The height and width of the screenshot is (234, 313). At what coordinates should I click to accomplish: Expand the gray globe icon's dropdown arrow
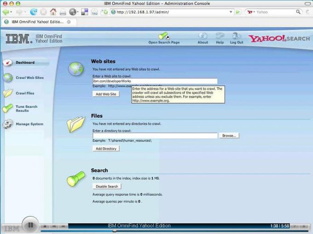(x=77, y=12)
